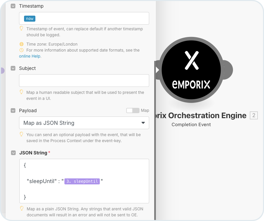Viewport: 264px width, 221px height.
Task: Click the Subject text input field
Action: tap(84, 81)
